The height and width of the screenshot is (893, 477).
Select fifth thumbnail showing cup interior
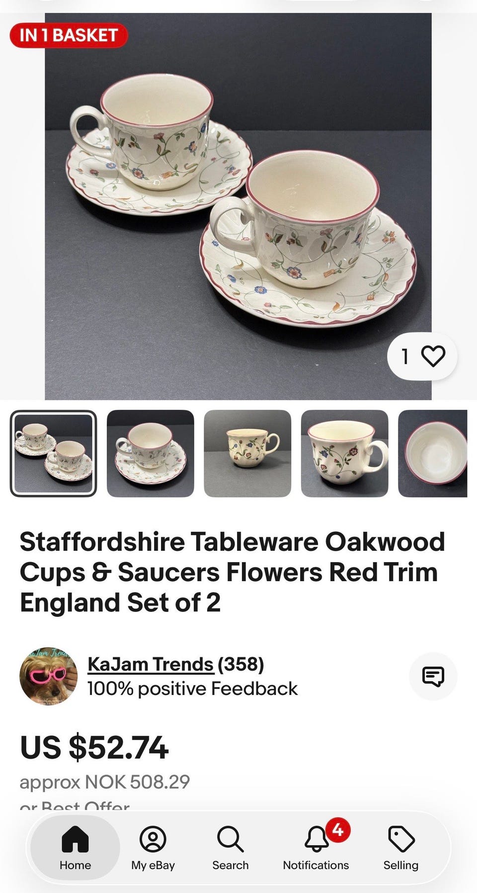click(x=433, y=453)
